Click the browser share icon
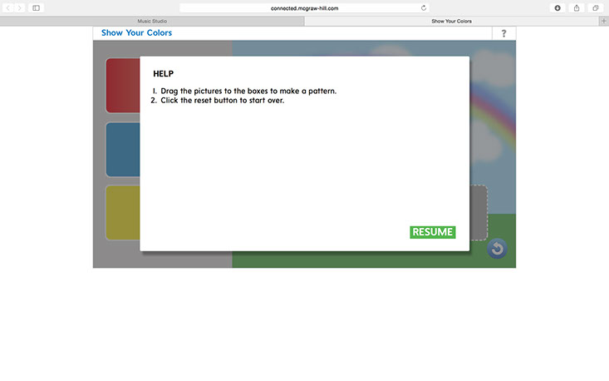Image resolution: width=609 pixels, height=381 pixels. pyautogui.click(x=577, y=7)
